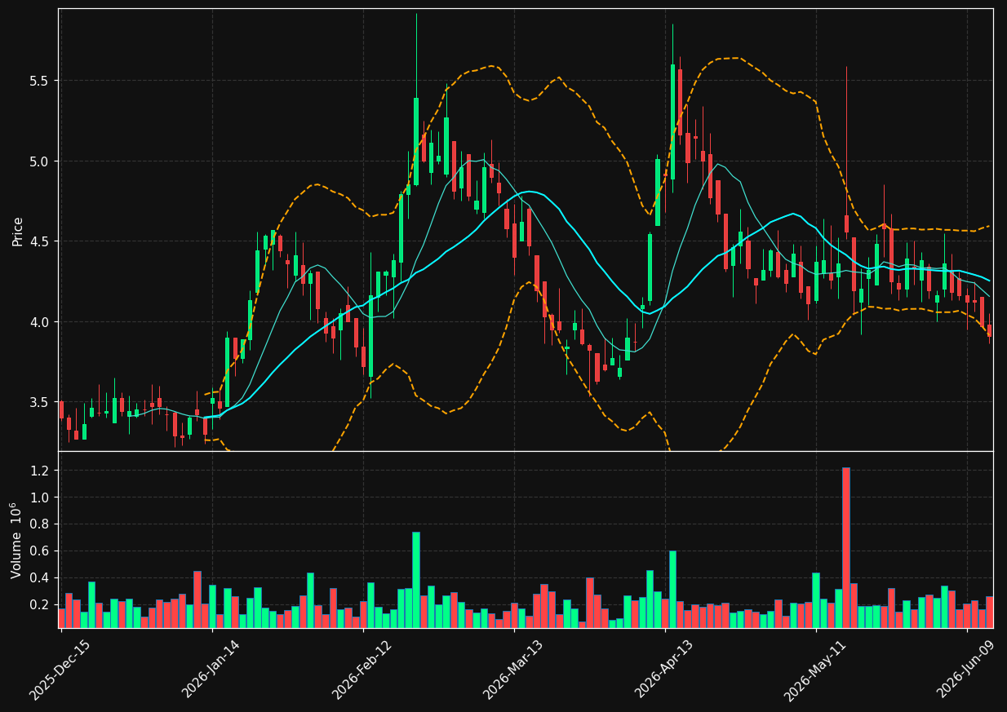Click the 4.5 price axis value
1007x712 pixels.
40,241
